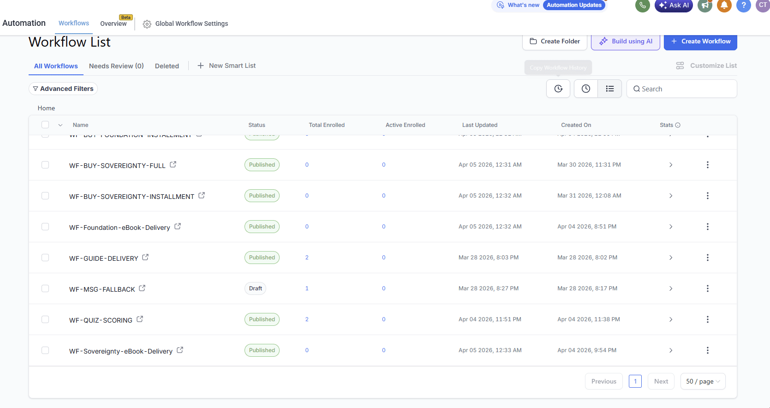Open external link icon for WF-Foundation-eBook-Delivery

click(178, 226)
